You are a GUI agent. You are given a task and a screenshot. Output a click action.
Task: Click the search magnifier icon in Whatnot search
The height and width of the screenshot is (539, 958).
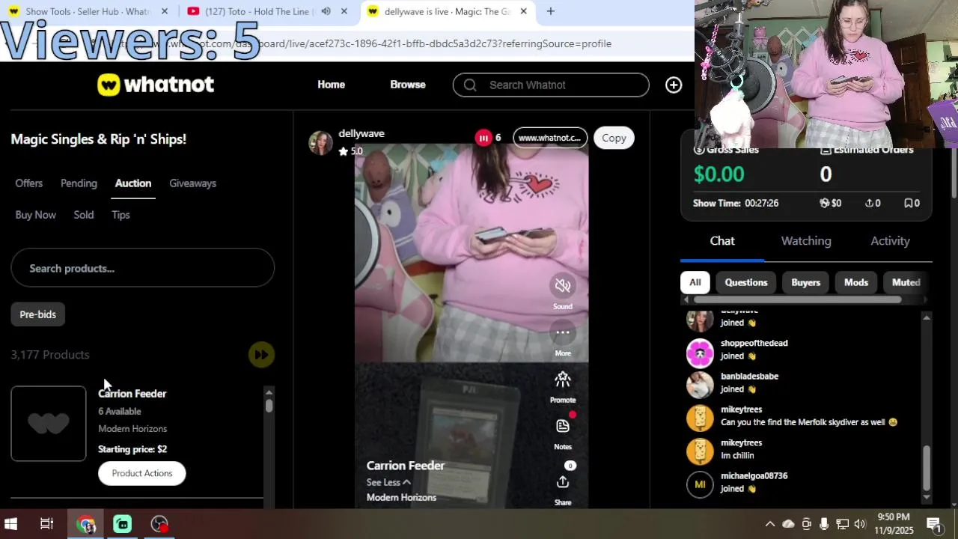(470, 85)
